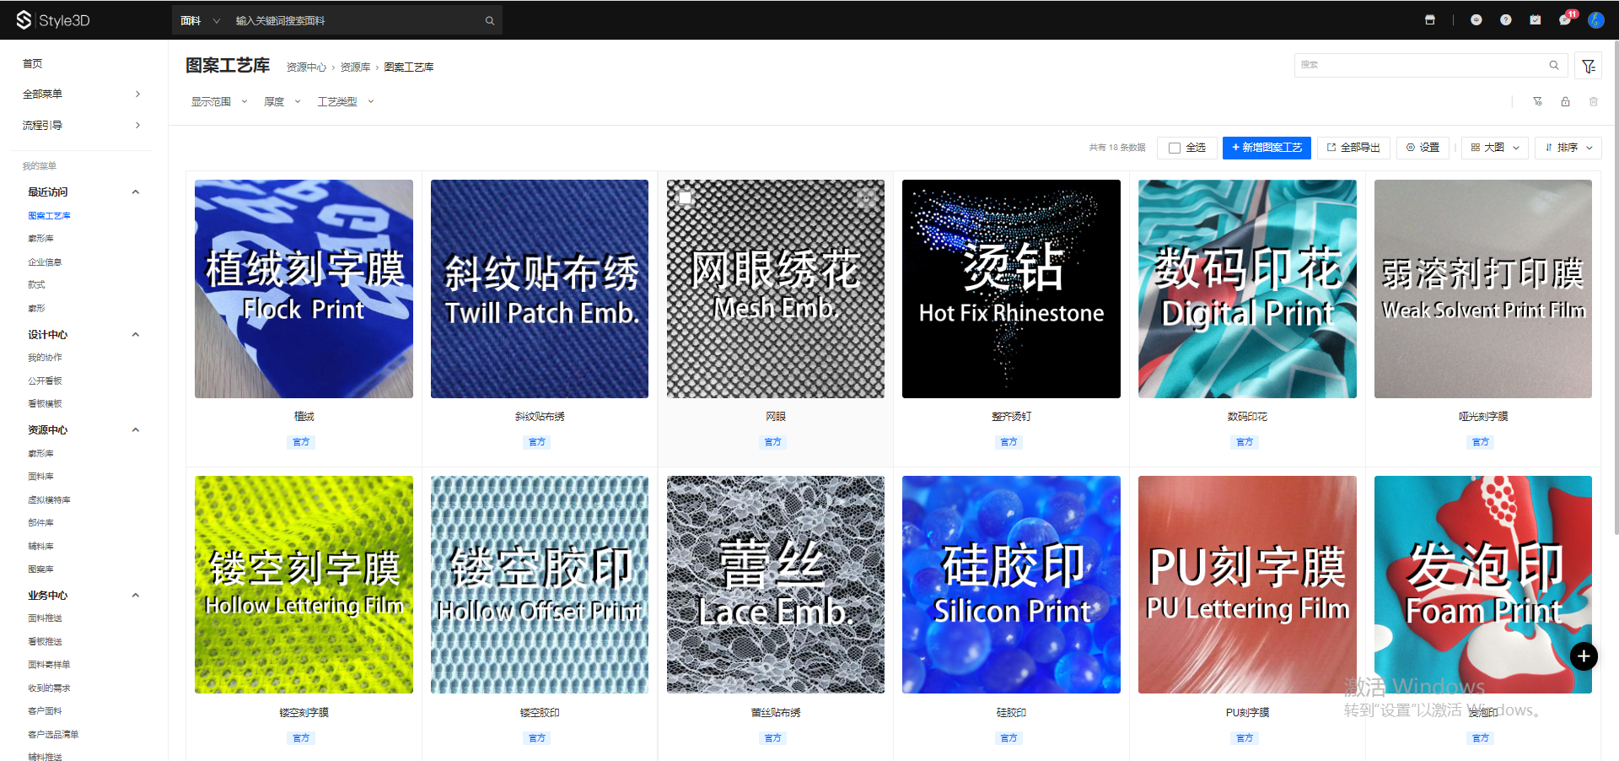Click the unlock padlock icon
The height and width of the screenshot is (761, 1619).
pyautogui.click(x=1565, y=102)
